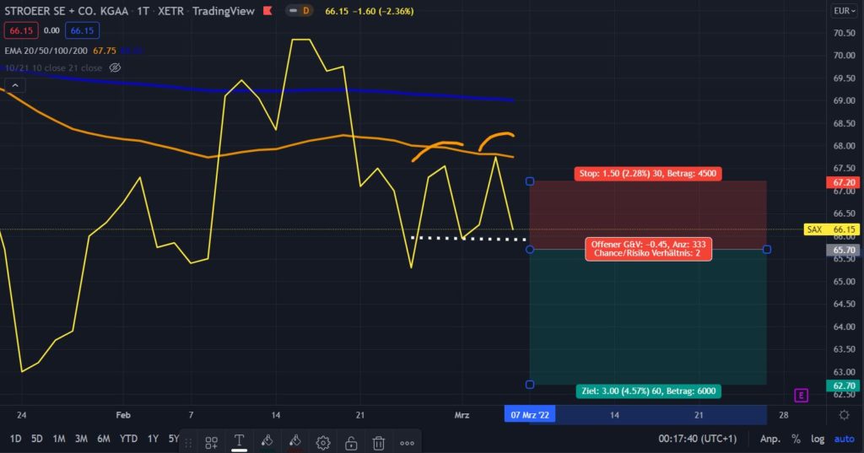
Task: Click the Mrz label on the time axis
Action: point(462,415)
